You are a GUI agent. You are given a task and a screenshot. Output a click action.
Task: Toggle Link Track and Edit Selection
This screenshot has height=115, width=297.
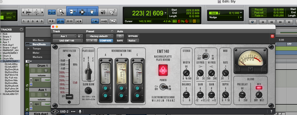69,21
